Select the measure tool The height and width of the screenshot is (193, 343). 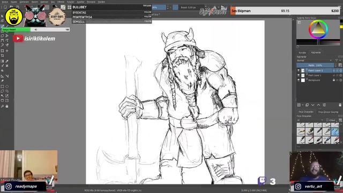coord(7,76)
